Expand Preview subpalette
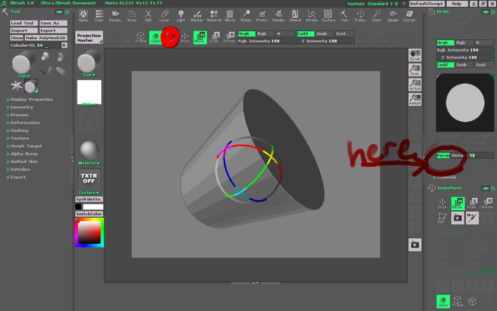The height and width of the screenshot is (311, 497). pyautogui.click(x=19, y=115)
